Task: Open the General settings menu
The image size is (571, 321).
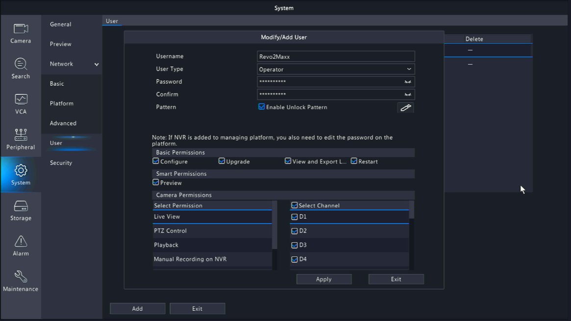Action: click(x=60, y=24)
